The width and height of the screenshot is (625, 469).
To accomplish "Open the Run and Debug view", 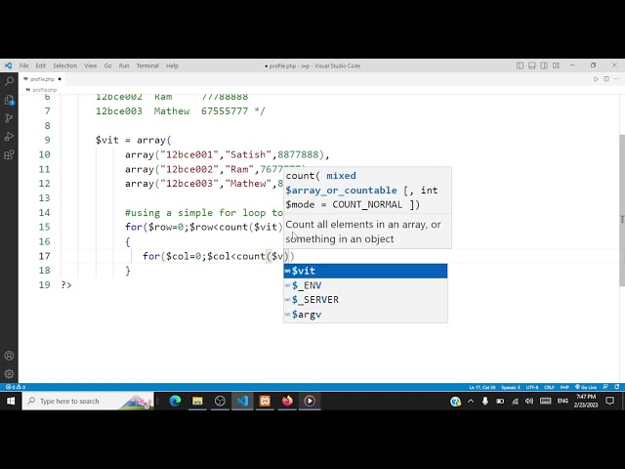I will coord(9,137).
